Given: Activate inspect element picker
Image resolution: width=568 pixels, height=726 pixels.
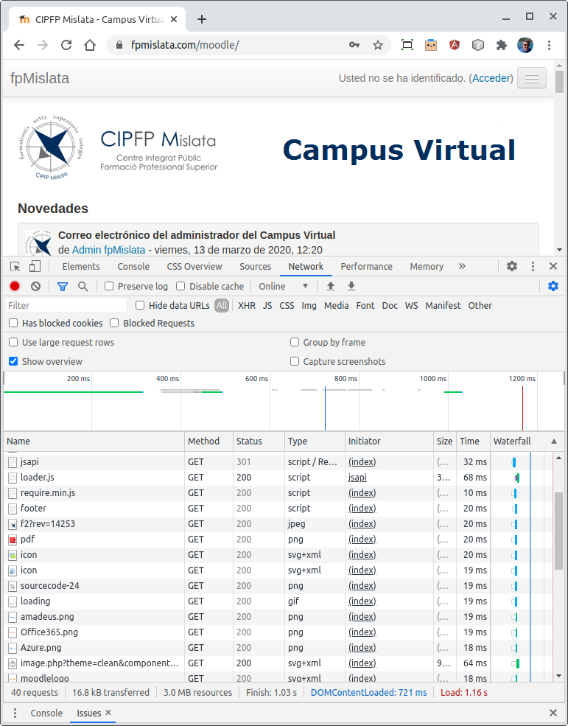Looking at the screenshot, I should pyautogui.click(x=15, y=266).
